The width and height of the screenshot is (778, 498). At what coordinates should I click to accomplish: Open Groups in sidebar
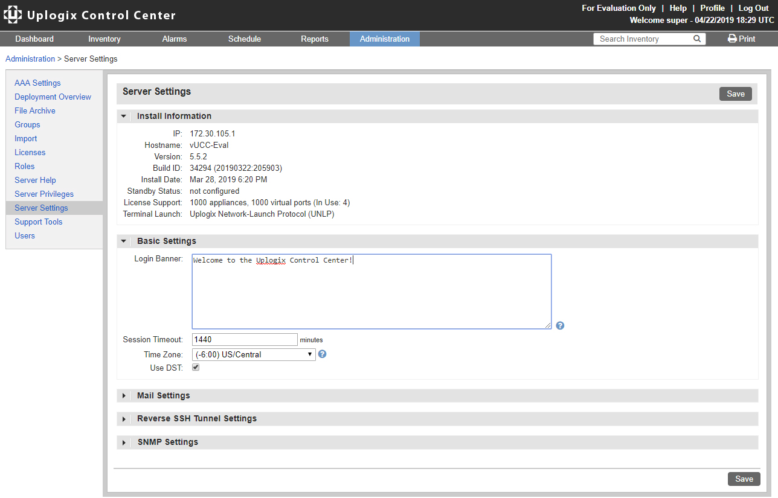coord(27,124)
